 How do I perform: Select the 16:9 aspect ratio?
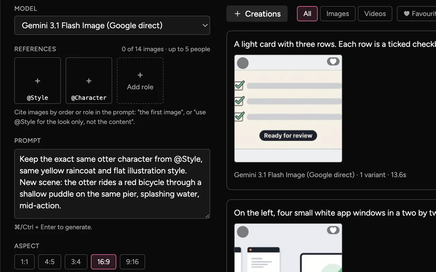pyautogui.click(x=104, y=262)
